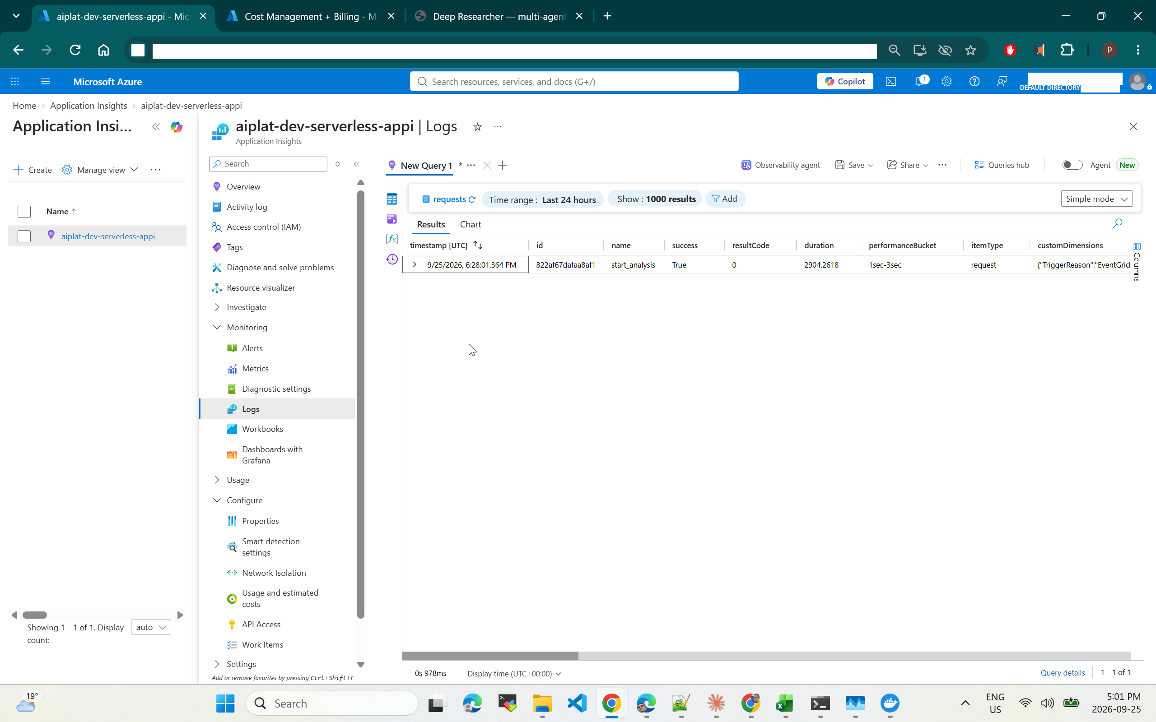Switch to the Chart tab

coord(470,224)
